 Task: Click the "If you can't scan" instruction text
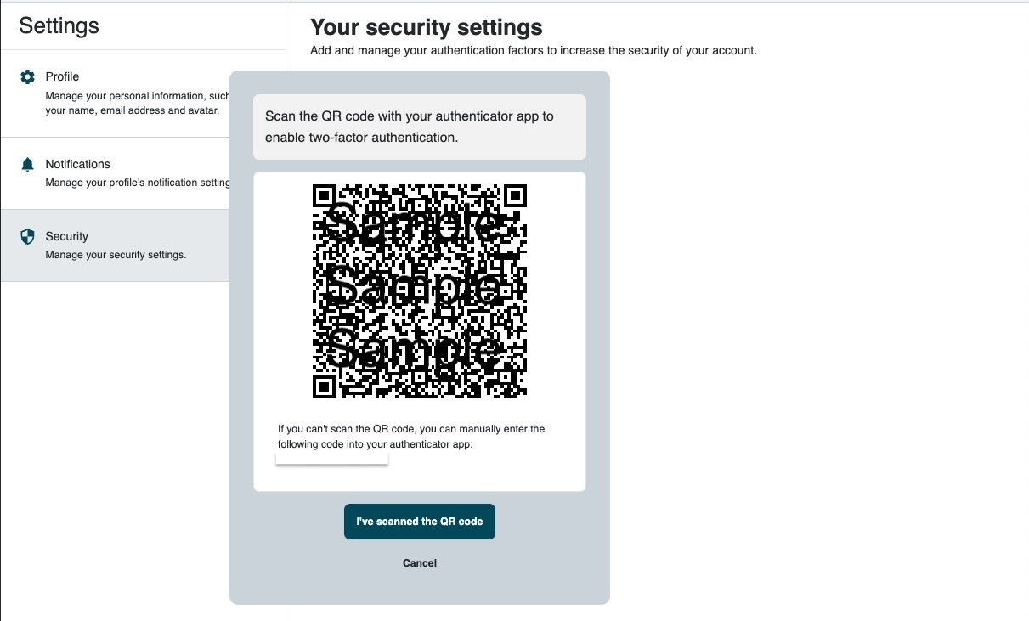(x=411, y=437)
